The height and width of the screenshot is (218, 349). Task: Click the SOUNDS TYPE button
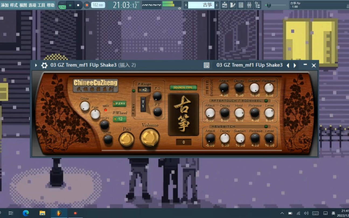point(183,87)
